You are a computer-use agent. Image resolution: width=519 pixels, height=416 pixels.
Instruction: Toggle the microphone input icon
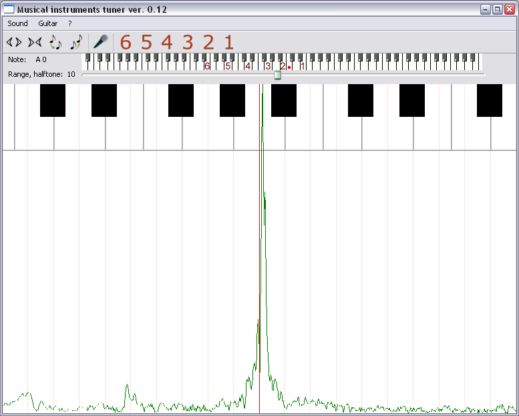click(x=101, y=42)
